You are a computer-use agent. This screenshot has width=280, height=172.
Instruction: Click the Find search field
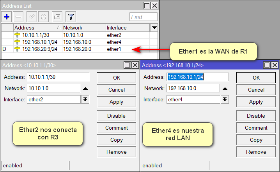pos(144,17)
